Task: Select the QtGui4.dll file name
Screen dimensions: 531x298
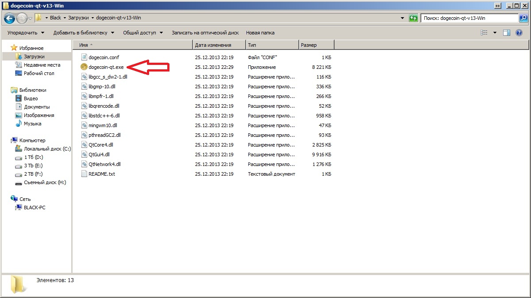Action: pyautogui.click(x=99, y=155)
